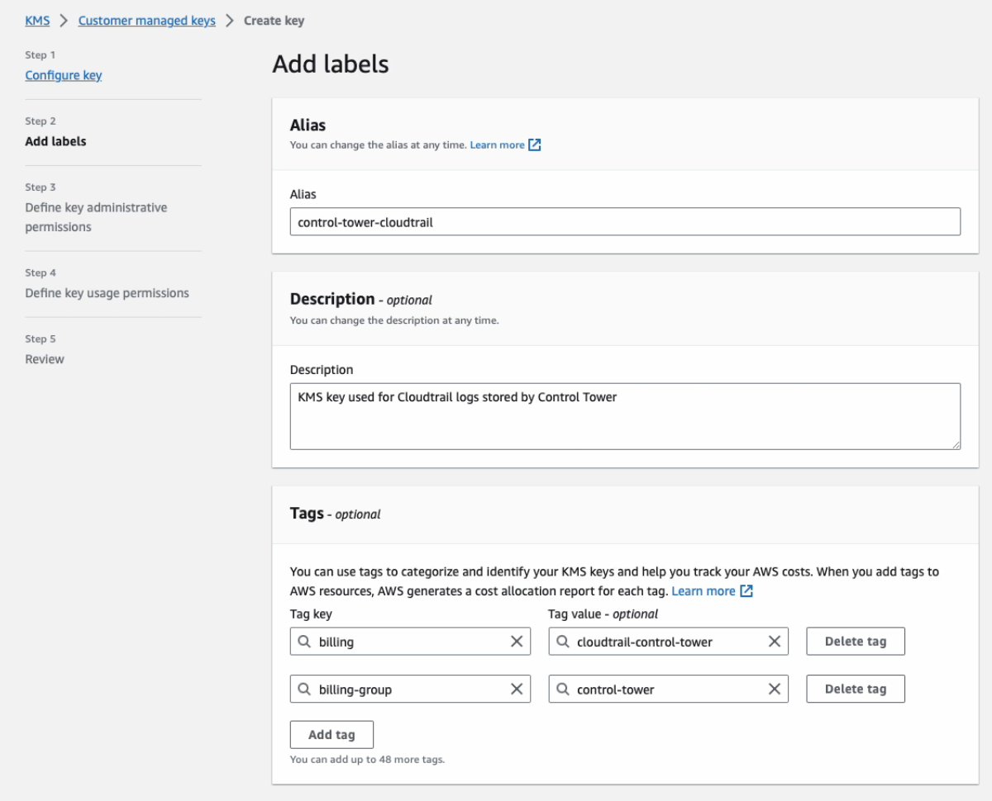Click search icon in billing-group key field
The width and height of the screenshot is (992, 801).
point(304,690)
